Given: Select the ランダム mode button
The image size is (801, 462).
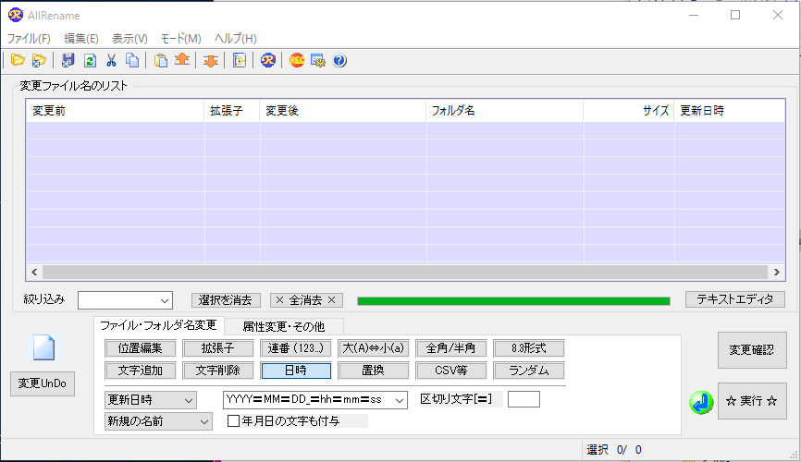Looking at the screenshot, I should pos(529,371).
